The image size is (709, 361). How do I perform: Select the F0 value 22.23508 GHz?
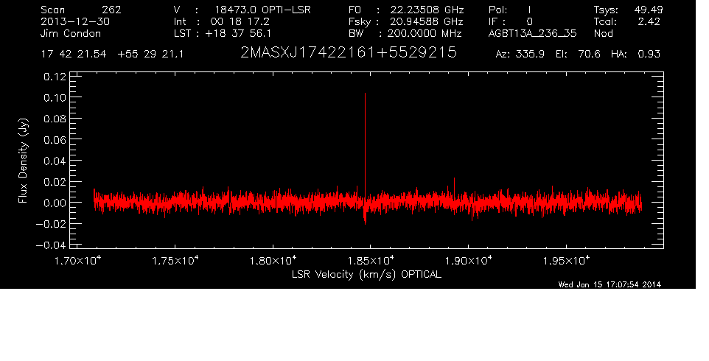tap(427, 10)
